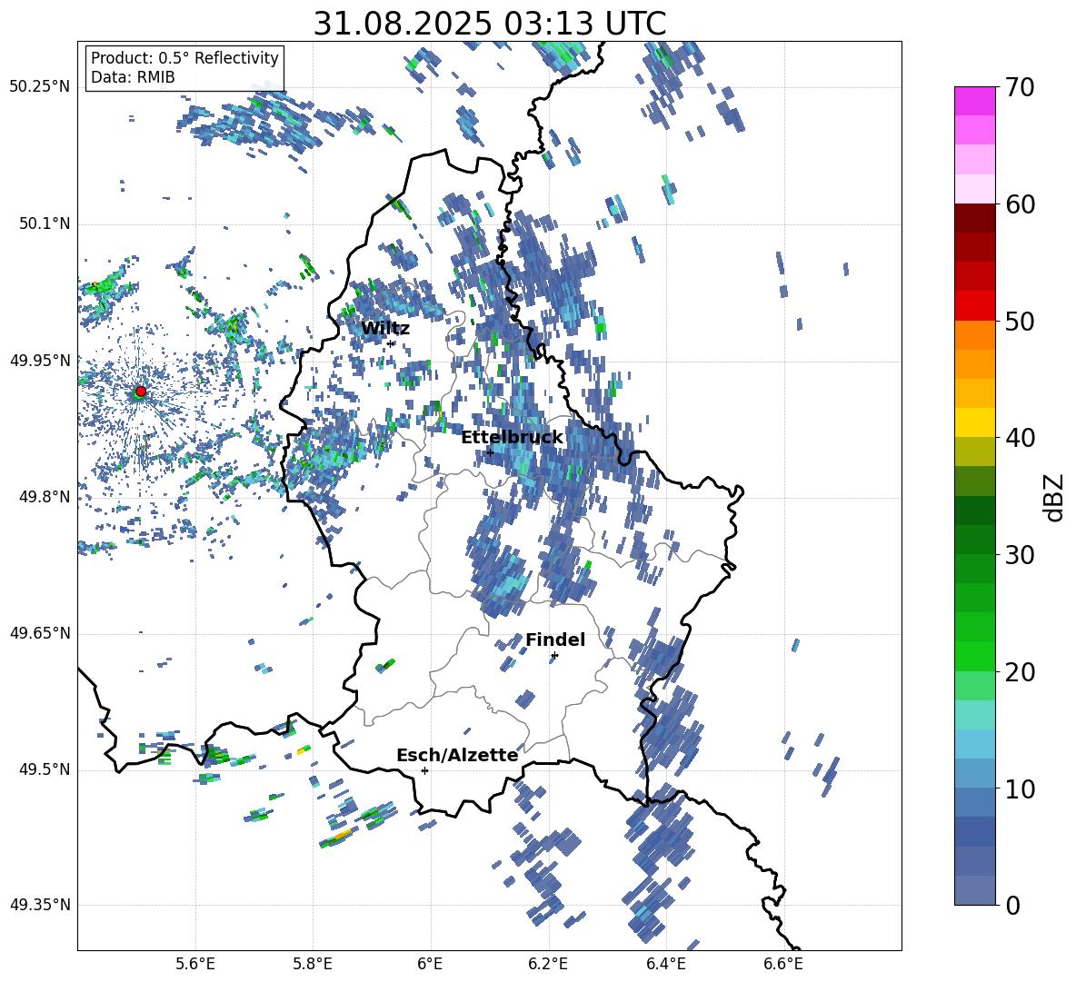Click the 70 colorbar tick label
This screenshot has width=1076, height=982.
(x=1020, y=87)
